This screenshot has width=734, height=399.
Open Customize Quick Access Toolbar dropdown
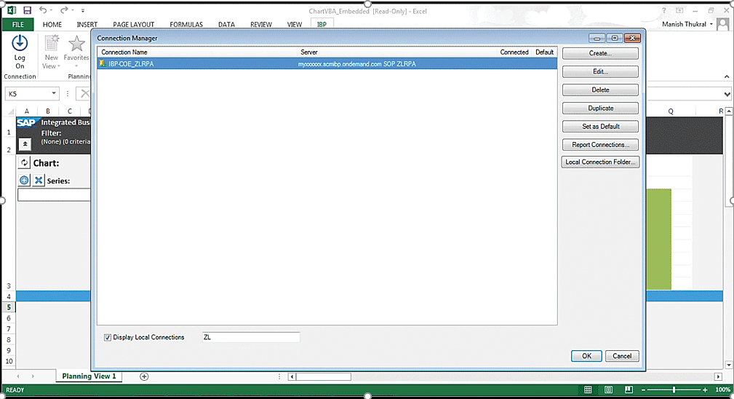(x=83, y=10)
